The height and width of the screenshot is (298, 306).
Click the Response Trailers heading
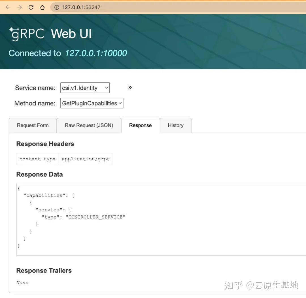[44, 271]
